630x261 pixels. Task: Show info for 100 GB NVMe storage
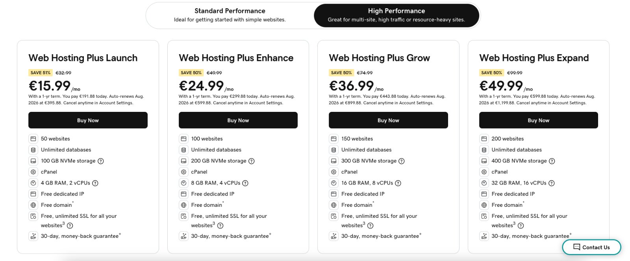(101, 161)
